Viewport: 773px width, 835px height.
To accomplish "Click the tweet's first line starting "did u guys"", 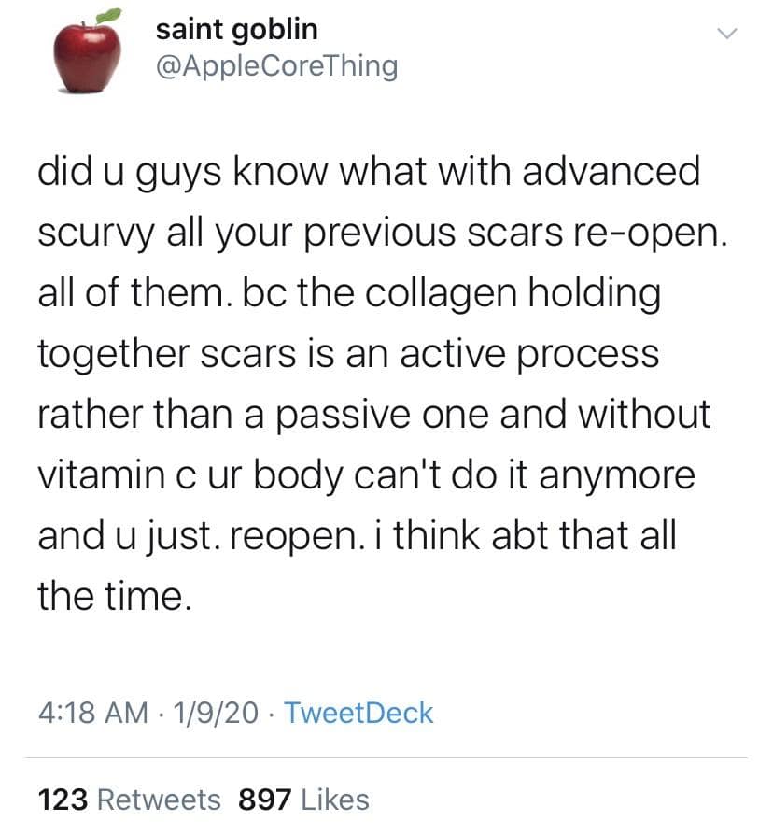I will pyautogui.click(x=368, y=173).
